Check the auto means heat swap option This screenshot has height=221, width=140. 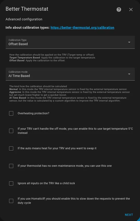11,148
